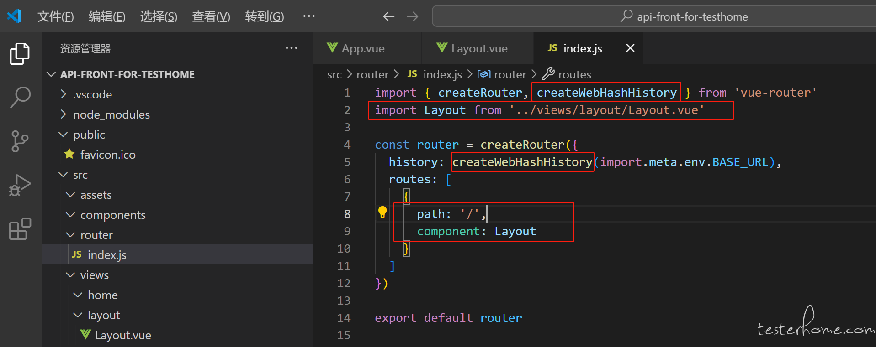Screen dimensions: 876x347
Task: Open the Explorer panel more actions menu
Action: pos(292,48)
